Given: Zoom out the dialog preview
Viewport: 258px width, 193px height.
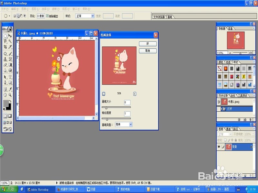Looking at the screenshot, I should pyautogui.click(x=104, y=94).
